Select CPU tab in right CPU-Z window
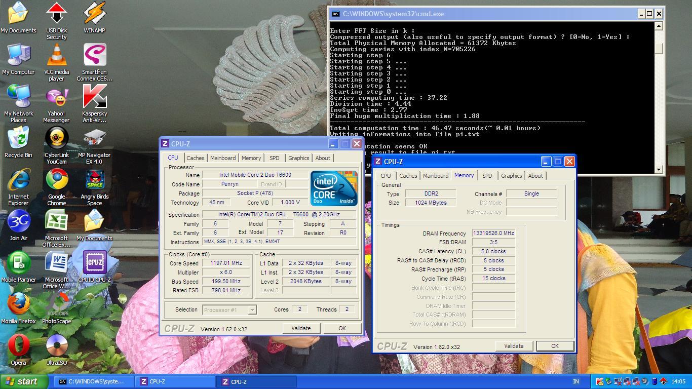Image resolution: width=692 pixels, height=389 pixels. coord(386,176)
